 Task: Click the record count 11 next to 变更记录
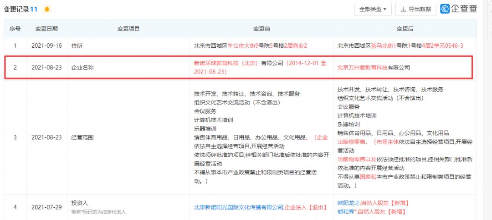(34, 9)
